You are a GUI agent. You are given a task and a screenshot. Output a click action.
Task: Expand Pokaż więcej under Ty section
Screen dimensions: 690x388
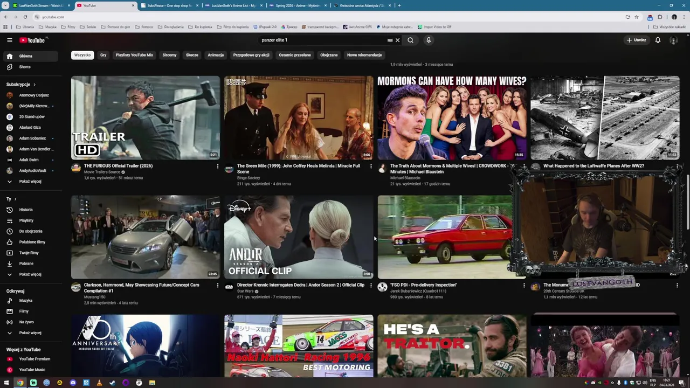(31, 274)
